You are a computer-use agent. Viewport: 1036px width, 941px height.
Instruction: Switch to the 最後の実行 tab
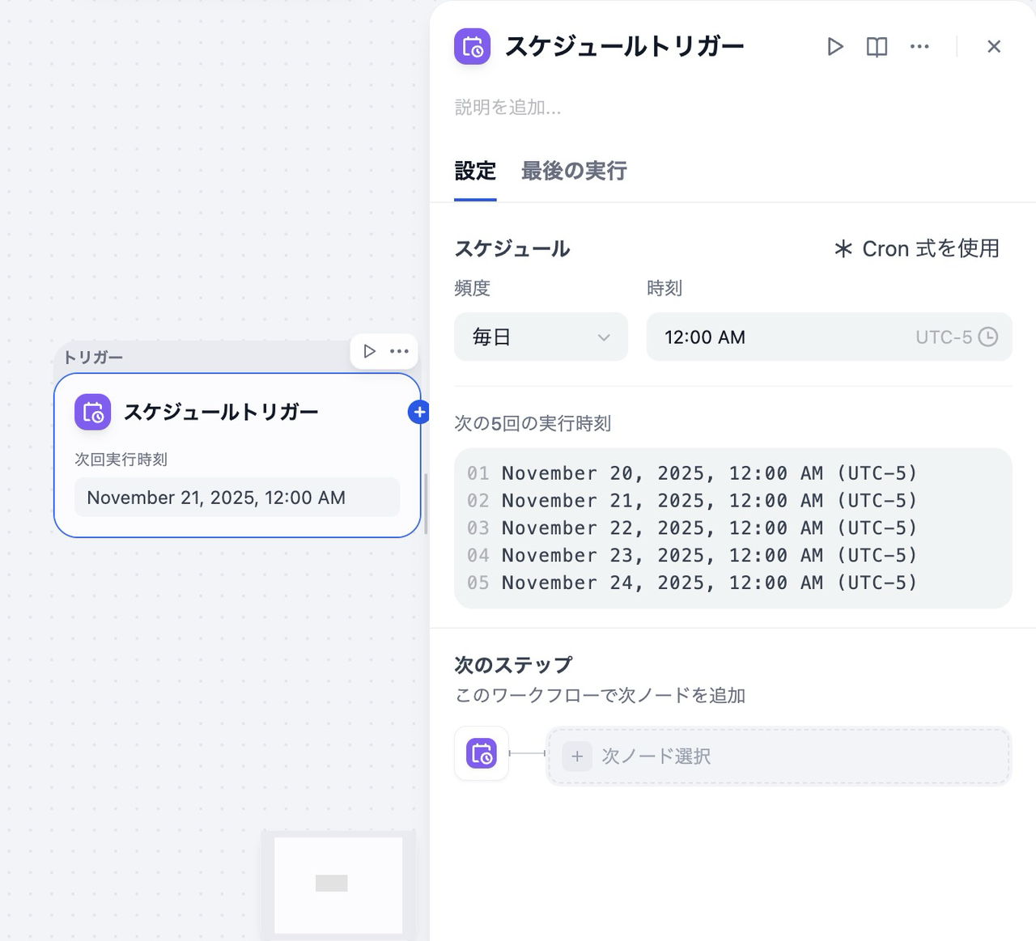tap(574, 171)
